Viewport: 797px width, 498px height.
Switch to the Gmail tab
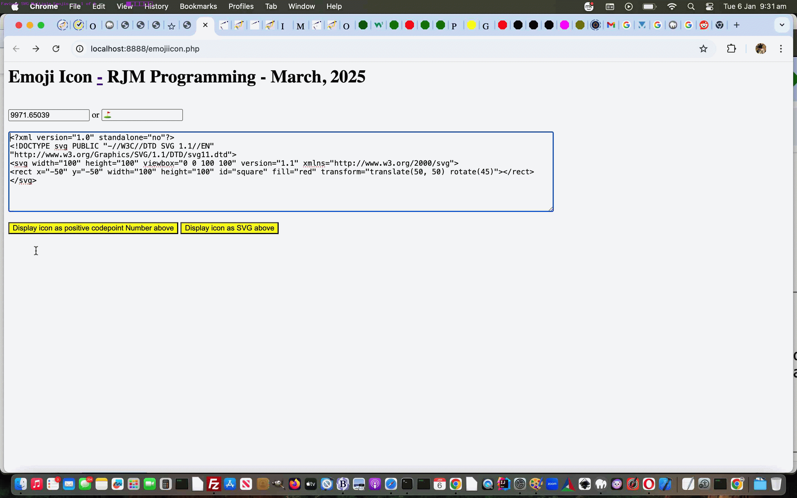pyautogui.click(x=611, y=25)
